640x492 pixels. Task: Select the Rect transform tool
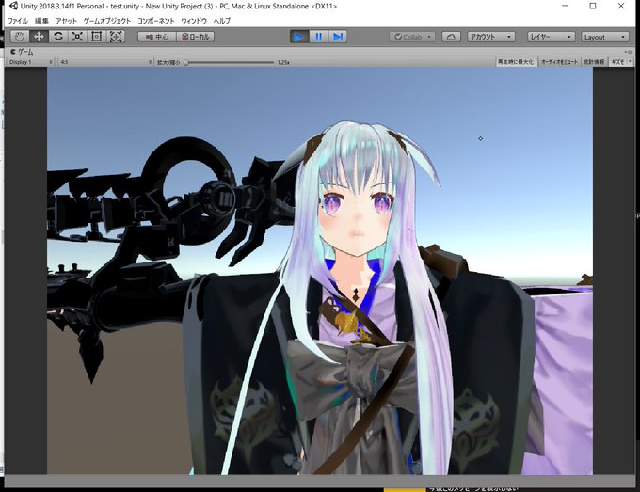(x=96, y=37)
